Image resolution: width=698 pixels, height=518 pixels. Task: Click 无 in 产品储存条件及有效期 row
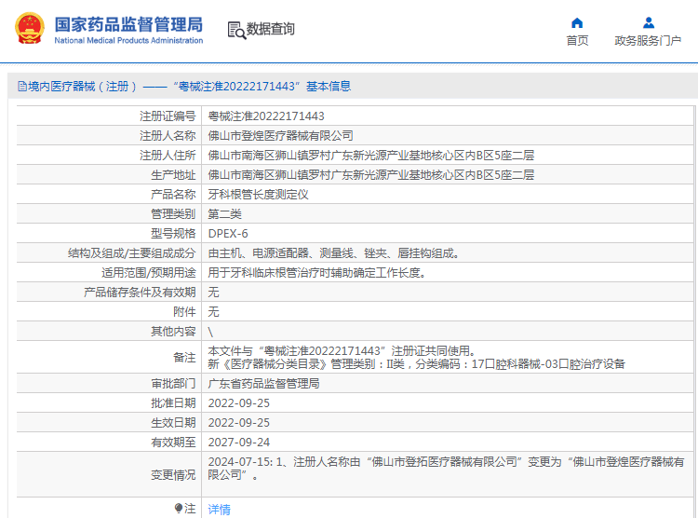point(214,293)
